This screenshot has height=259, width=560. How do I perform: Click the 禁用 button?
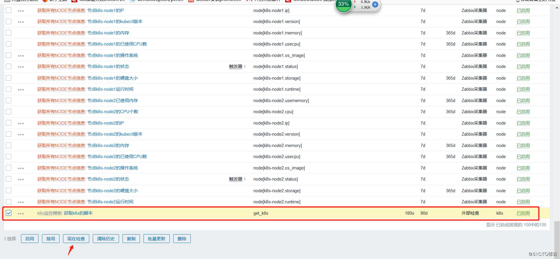[x=51, y=239]
